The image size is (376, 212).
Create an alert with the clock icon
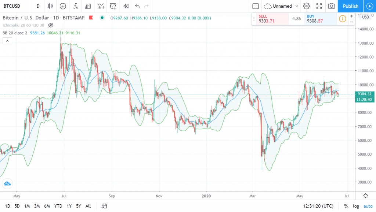pyautogui.click(x=113, y=6)
